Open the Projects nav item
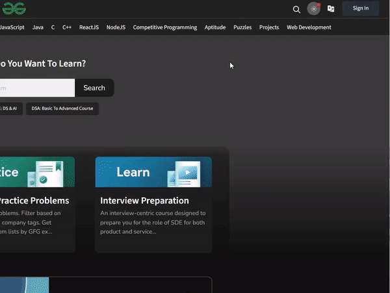 269,27
